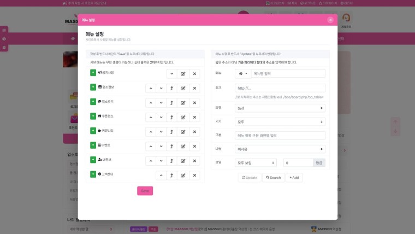Screen dimensions: 415x234
Task: Click the home icon in background navbar
Action: click(x=73, y=39)
